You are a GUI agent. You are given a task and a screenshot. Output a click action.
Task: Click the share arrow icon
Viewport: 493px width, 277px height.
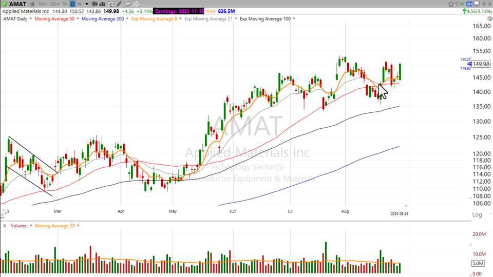pyautogui.click(x=136, y=4)
